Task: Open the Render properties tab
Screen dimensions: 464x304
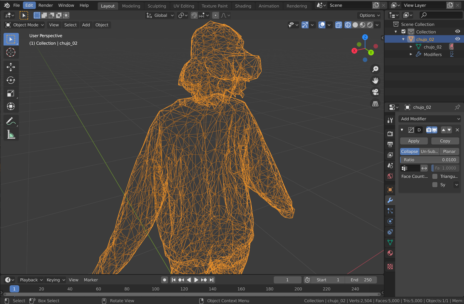Action: pyautogui.click(x=390, y=134)
